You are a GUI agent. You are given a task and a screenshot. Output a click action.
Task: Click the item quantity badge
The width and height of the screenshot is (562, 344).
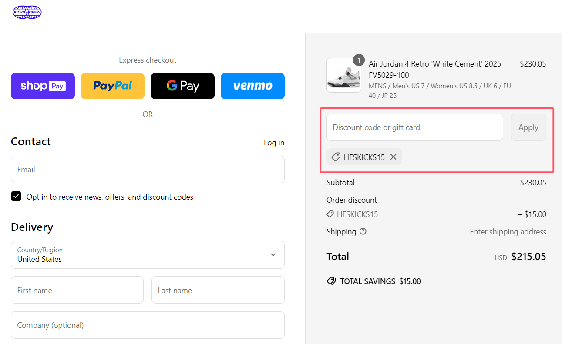359,60
